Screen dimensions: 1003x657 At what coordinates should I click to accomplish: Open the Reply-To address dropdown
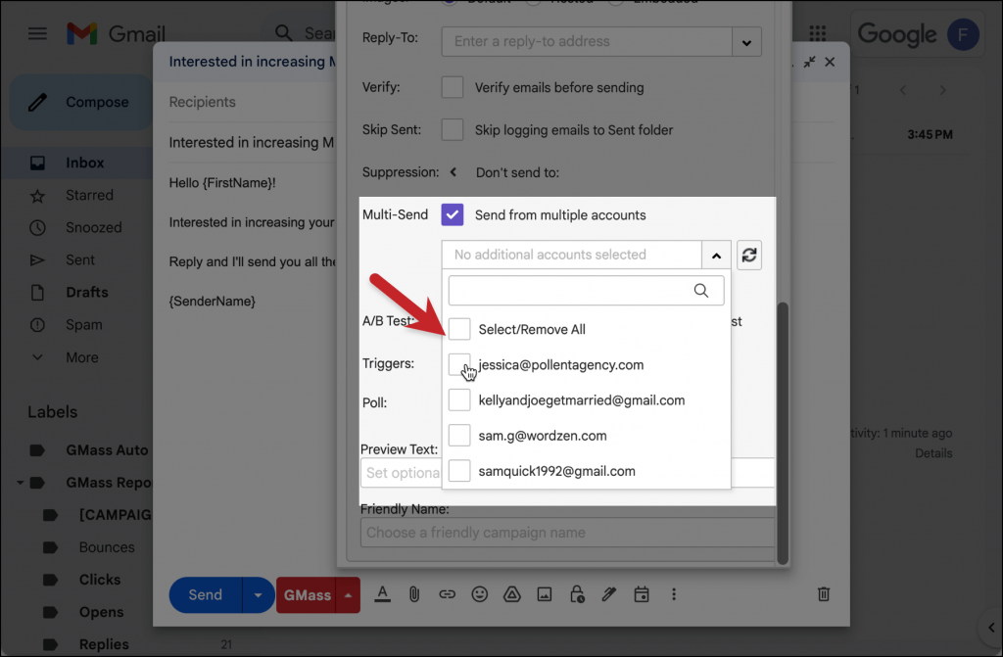745,41
